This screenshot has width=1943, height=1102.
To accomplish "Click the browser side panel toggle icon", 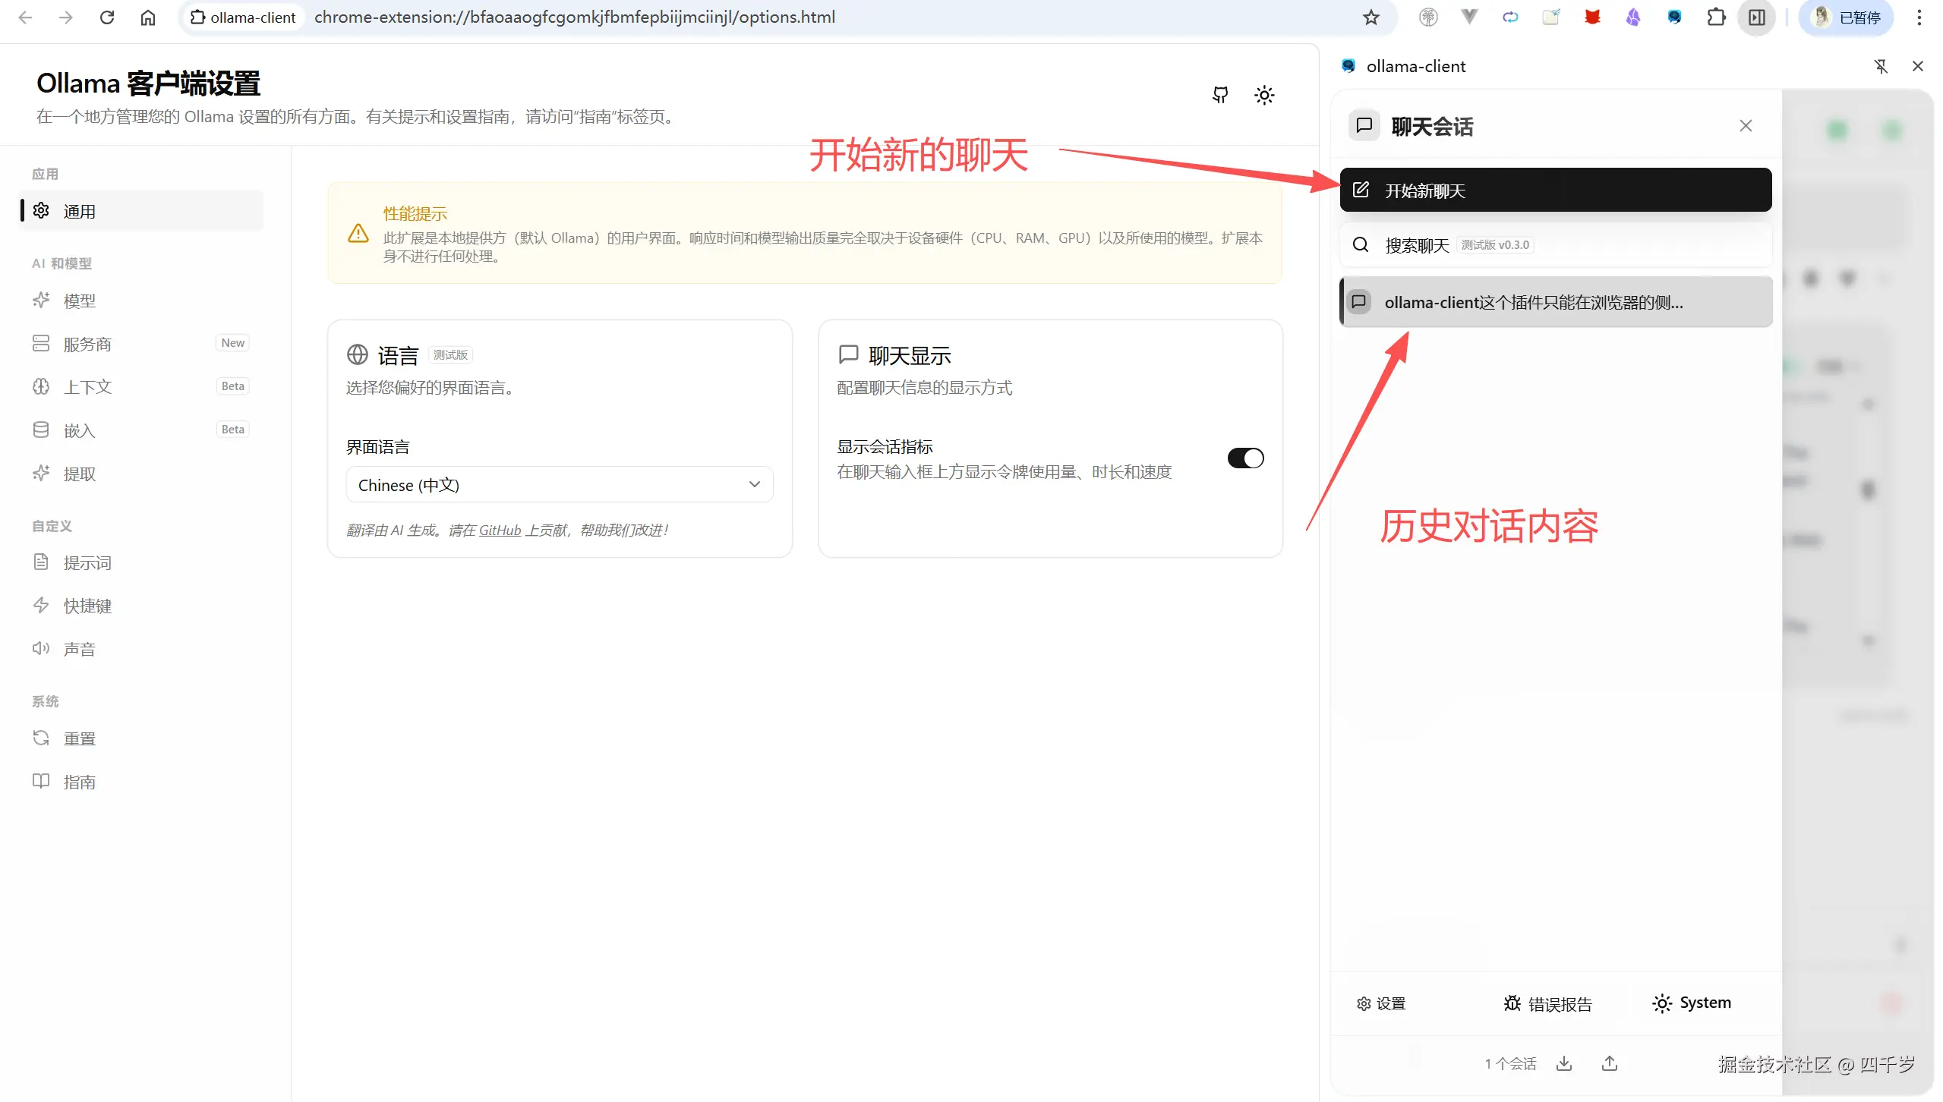I will click(1756, 17).
